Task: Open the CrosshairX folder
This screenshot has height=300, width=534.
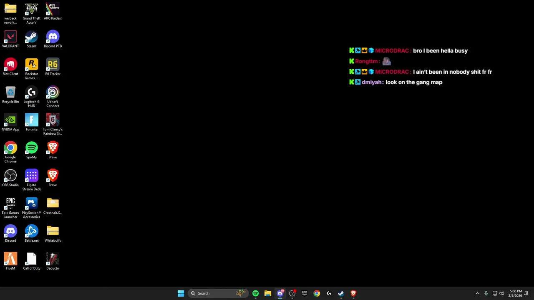Action: (x=53, y=206)
